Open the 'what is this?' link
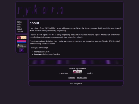The image size is (139, 104). (82, 78)
